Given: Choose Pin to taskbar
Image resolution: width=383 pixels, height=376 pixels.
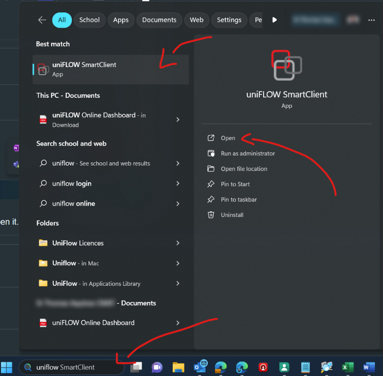Looking at the screenshot, I should point(239,199).
